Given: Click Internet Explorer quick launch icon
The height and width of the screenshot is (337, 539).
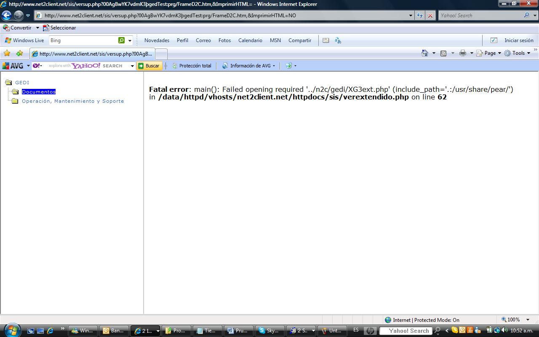Looking at the screenshot, I should [x=50, y=331].
